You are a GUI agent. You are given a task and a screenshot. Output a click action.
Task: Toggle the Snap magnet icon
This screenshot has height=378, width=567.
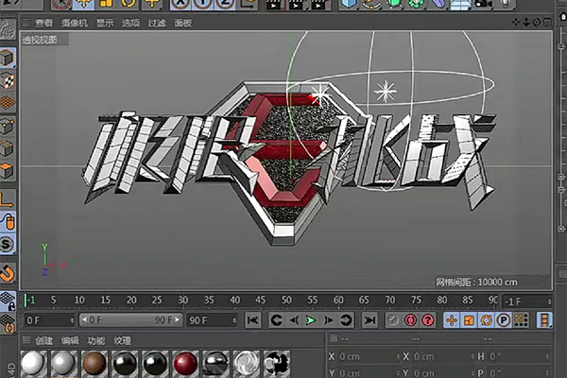[x=8, y=273]
